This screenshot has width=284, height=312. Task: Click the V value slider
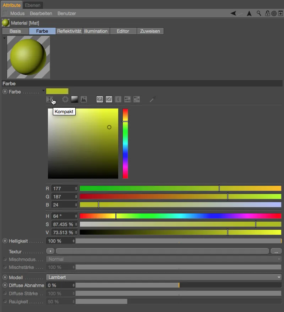coord(180,232)
